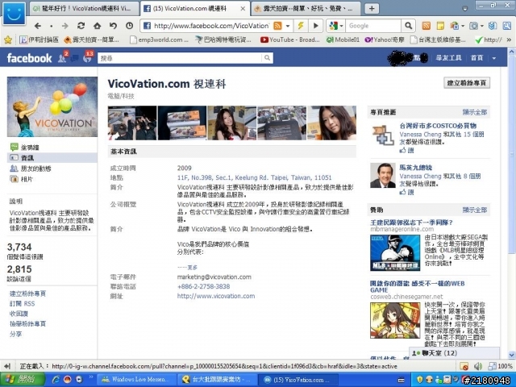Click the Windows Start button
Viewport: 516px width, 387px height.
(x=23, y=380)
